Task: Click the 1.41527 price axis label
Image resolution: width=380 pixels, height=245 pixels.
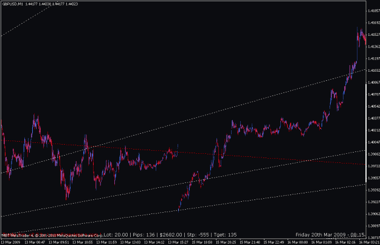Action: (374, 35)
